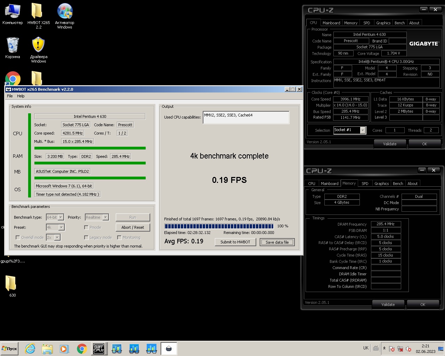Click OK in bottom CPU-Z window
The width and height of the screenshot is (445, 356).
423,305
